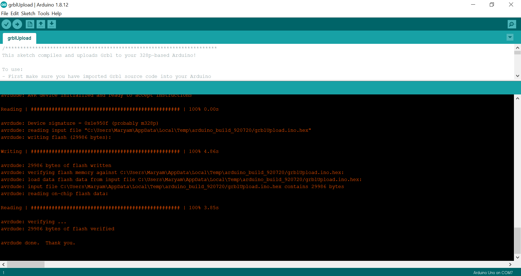
Task: Create a new sketch with New icon
Action: [30, 24]
